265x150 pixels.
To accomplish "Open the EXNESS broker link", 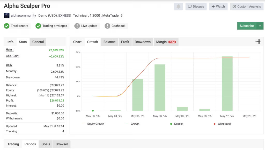I will (64, 16).
